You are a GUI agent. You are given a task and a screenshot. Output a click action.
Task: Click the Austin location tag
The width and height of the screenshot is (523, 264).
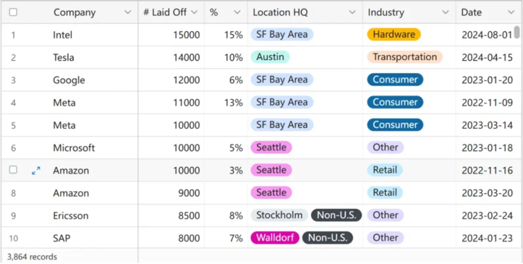(270, 57)
